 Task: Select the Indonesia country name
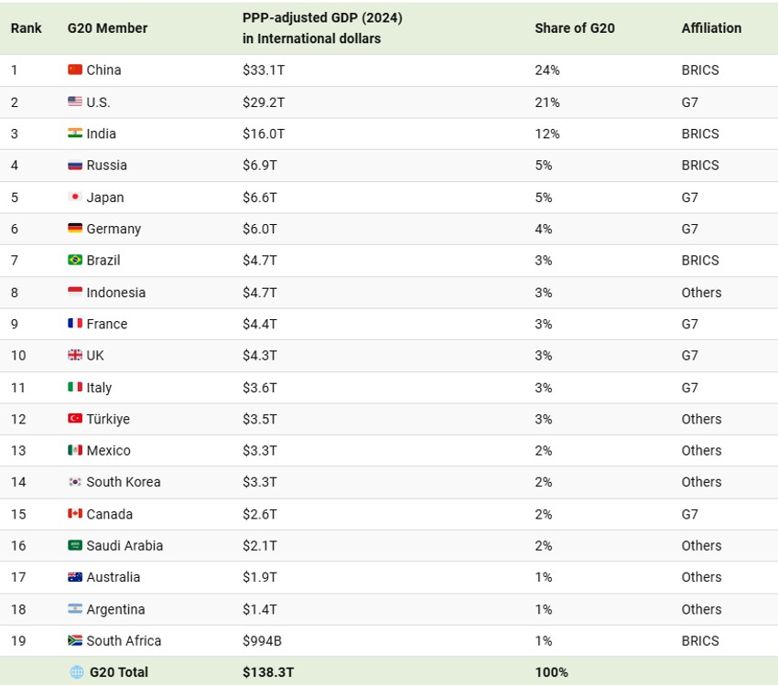click(116, 293)
